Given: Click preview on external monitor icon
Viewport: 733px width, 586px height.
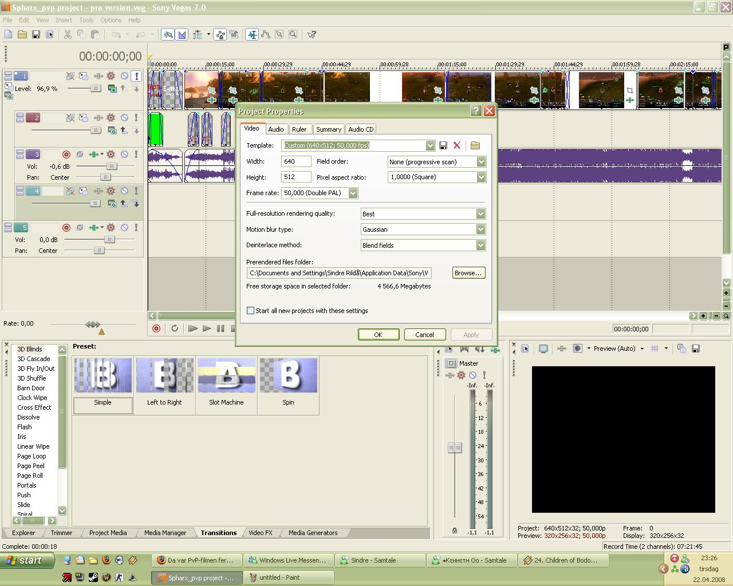Looking at the screenshot, I should 543,348.
